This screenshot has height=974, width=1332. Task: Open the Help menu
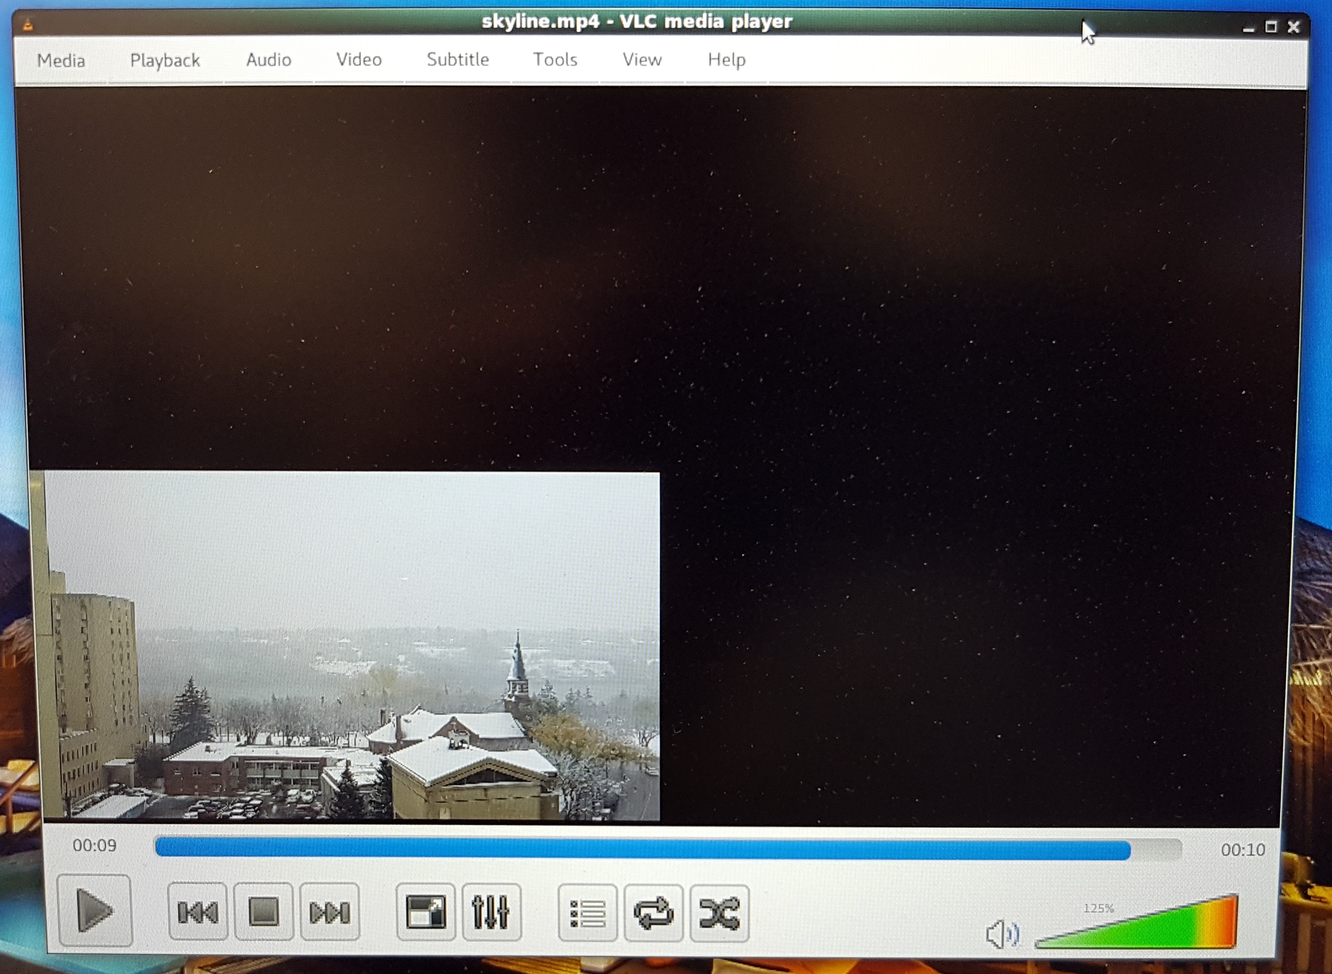[727, 60]
